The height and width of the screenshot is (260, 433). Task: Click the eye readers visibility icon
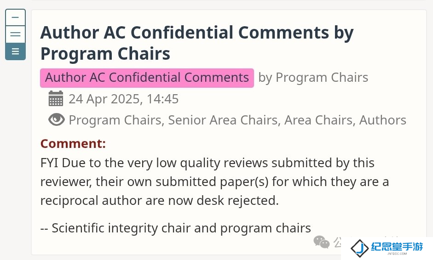pos(56,119)
